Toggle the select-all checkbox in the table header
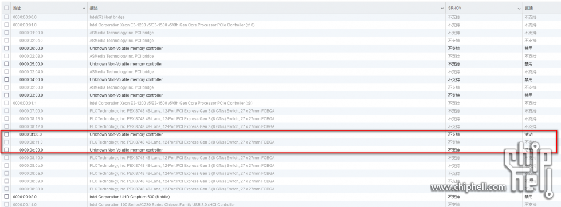Screen dimensions: 561x207 point(6,8)
